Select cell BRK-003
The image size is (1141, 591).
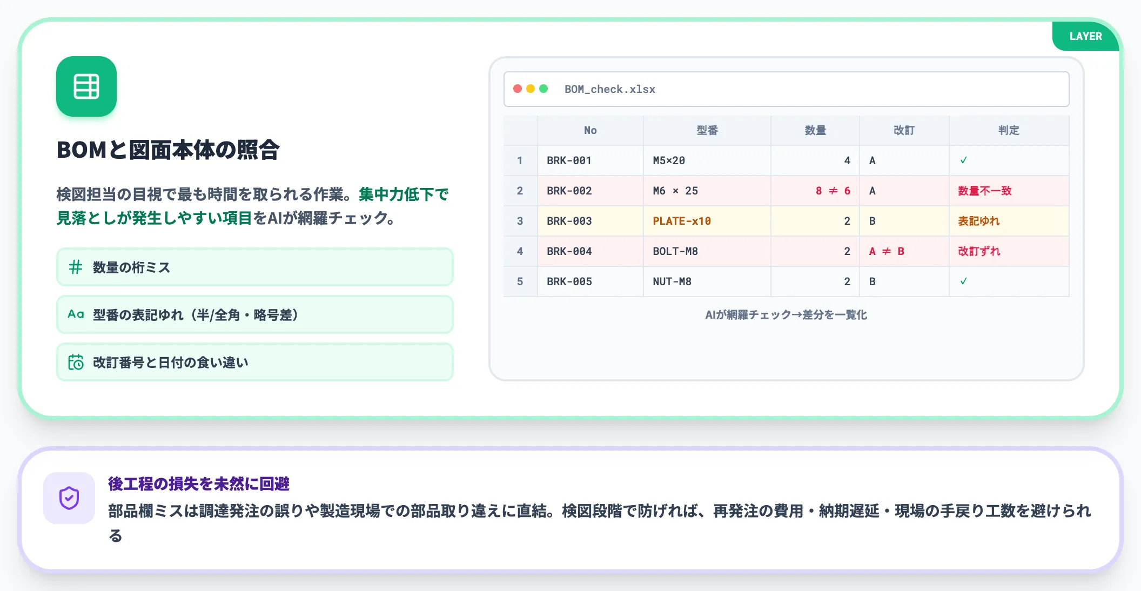tap(590, 221)
